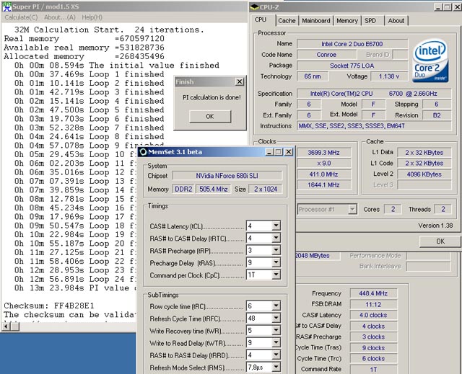Open the About...(A) menu in Super PI

click(x=60, y=17)
